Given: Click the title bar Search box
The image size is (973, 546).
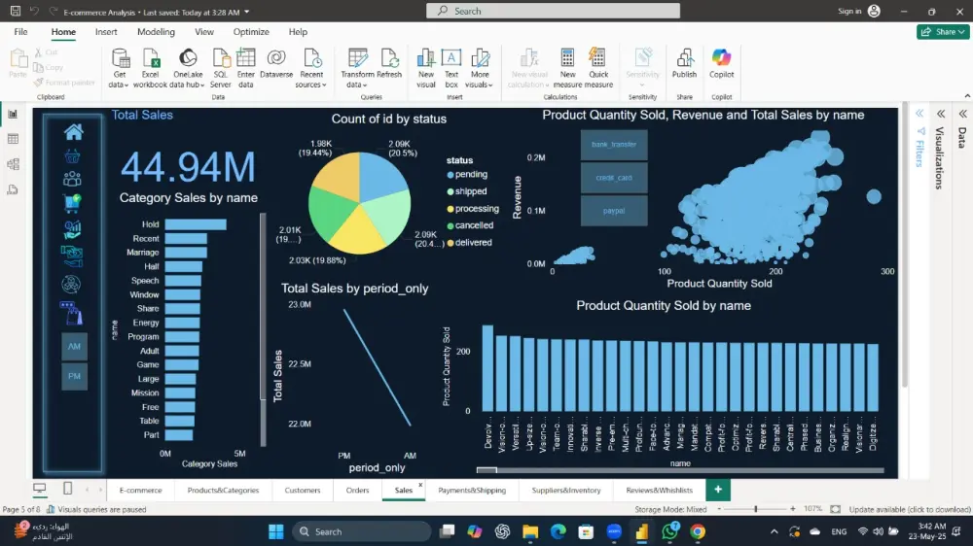Looking at the screenshot, I should pos(553,11).
